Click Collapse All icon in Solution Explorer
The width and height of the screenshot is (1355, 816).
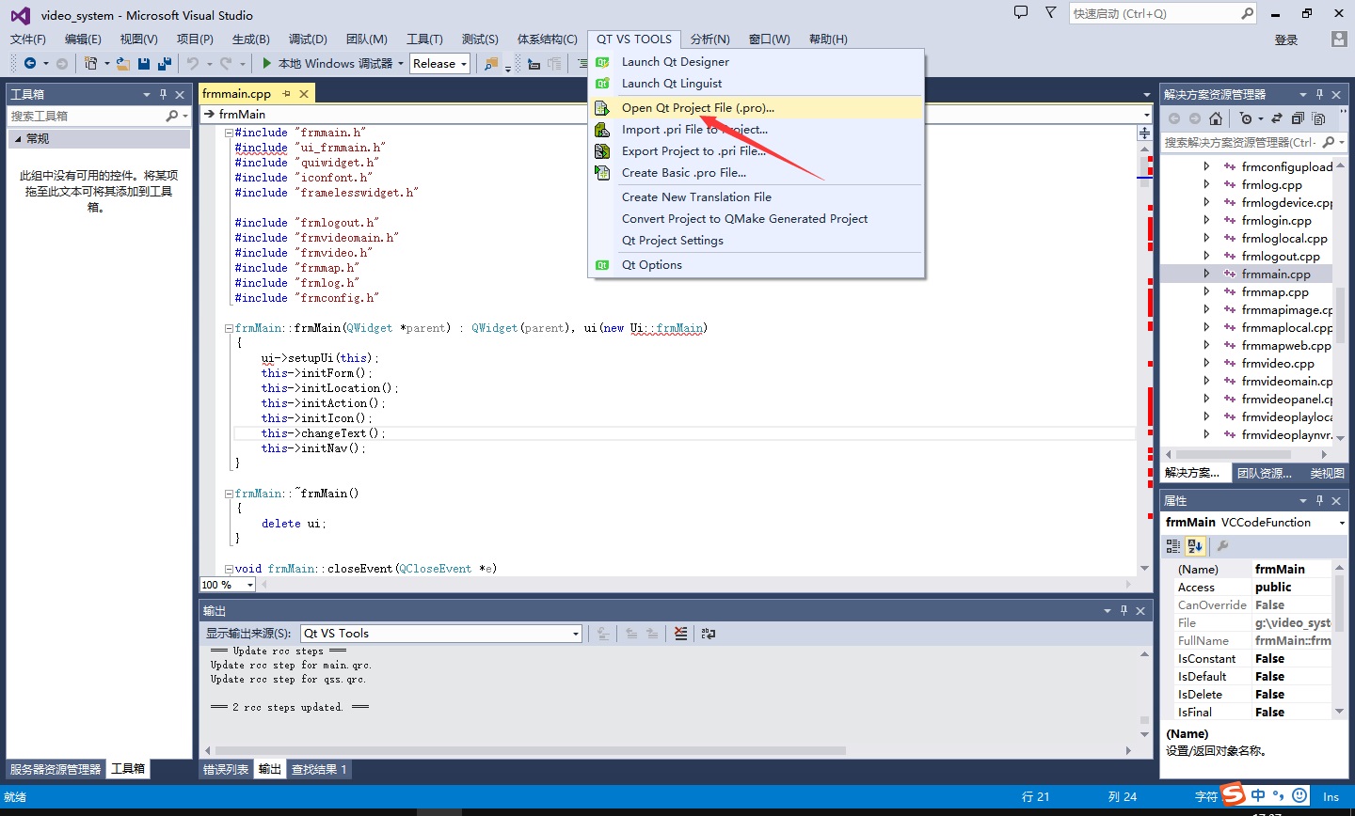(1298, 118)
